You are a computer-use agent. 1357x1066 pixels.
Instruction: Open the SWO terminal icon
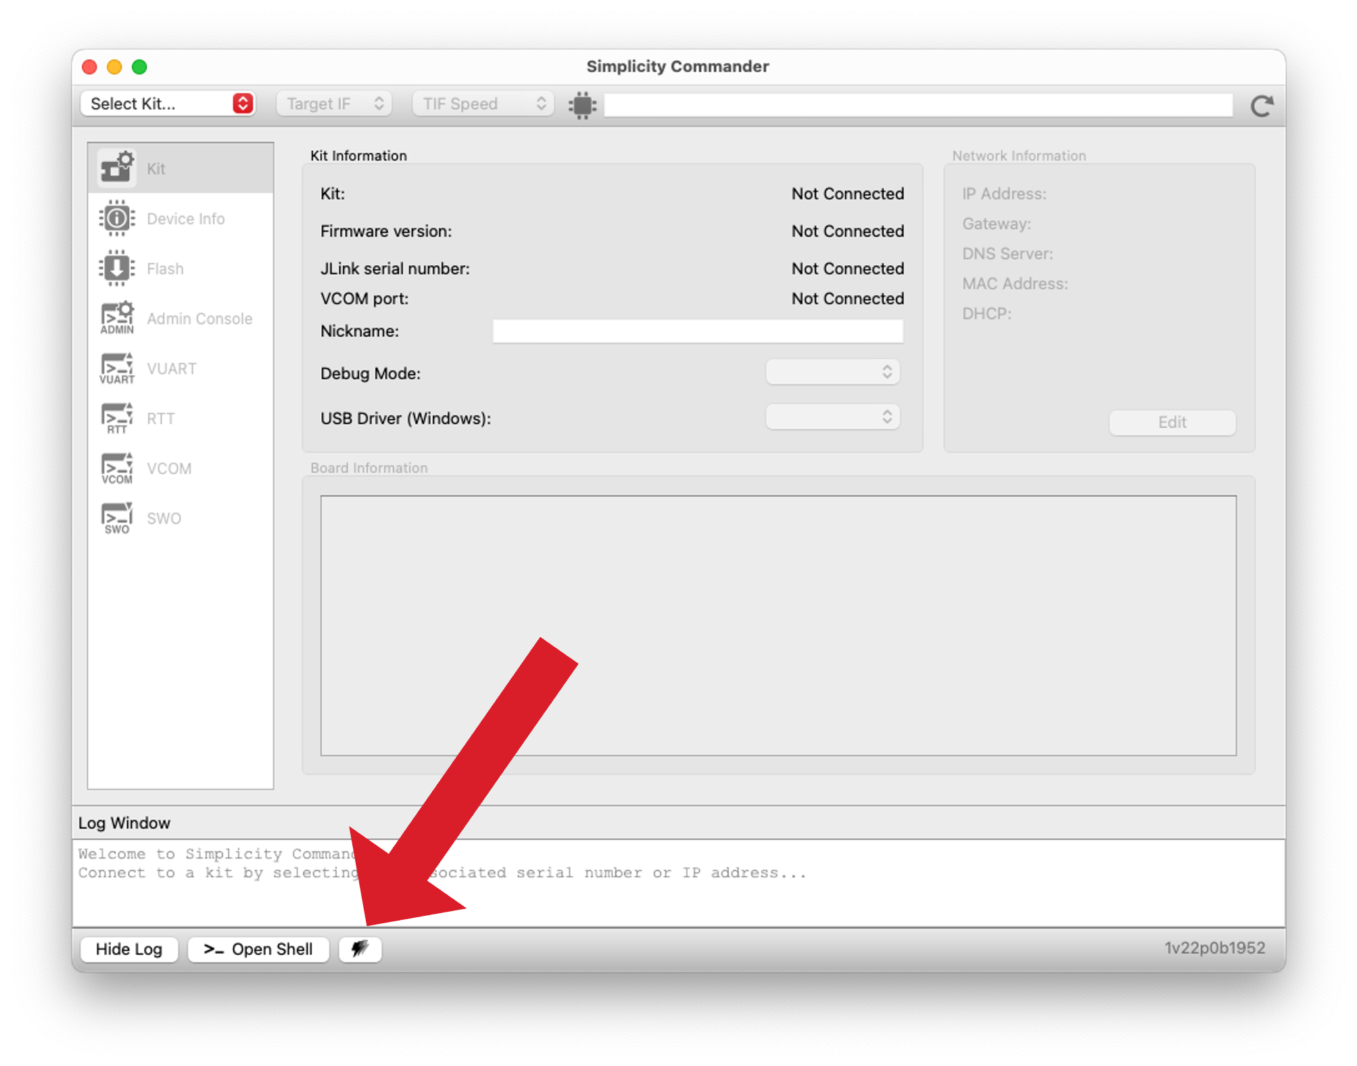point(116,518)
